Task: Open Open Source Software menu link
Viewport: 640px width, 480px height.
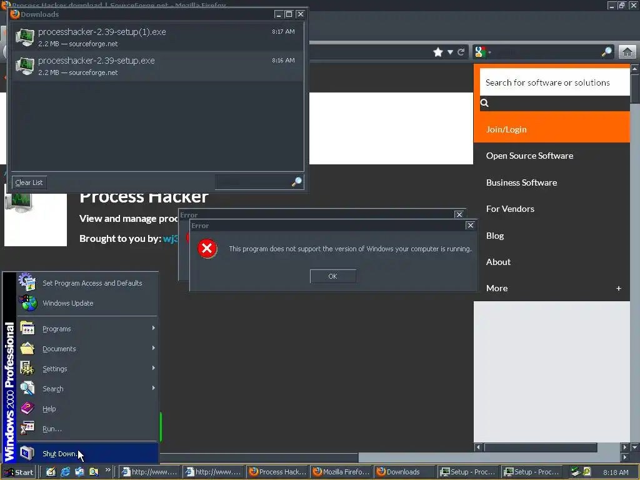Action: (x=529, y=156)
